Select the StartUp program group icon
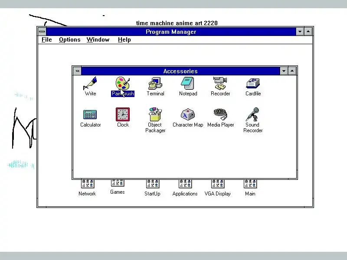 153,184
